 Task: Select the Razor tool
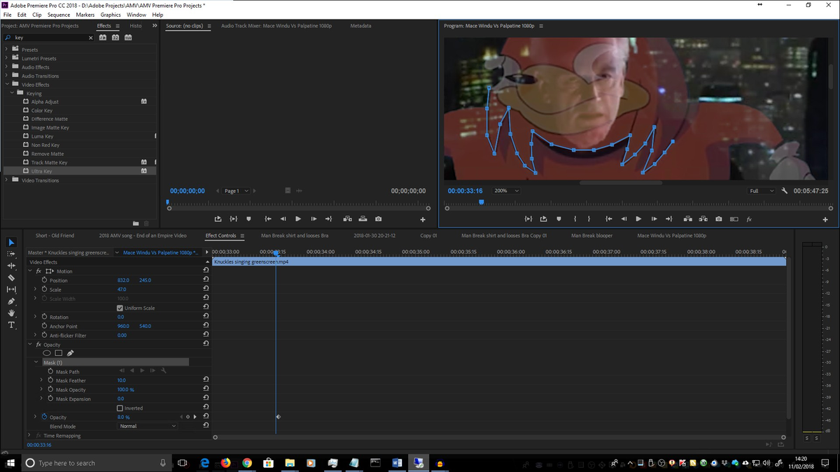pyautogui.click(x=11, y=278)
